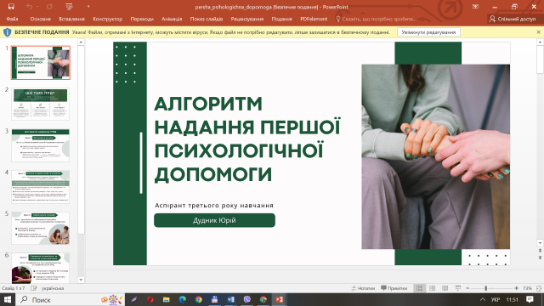Show hidden system tray icons chevron
The image size is (544, 306).
[x=483, y=299]
